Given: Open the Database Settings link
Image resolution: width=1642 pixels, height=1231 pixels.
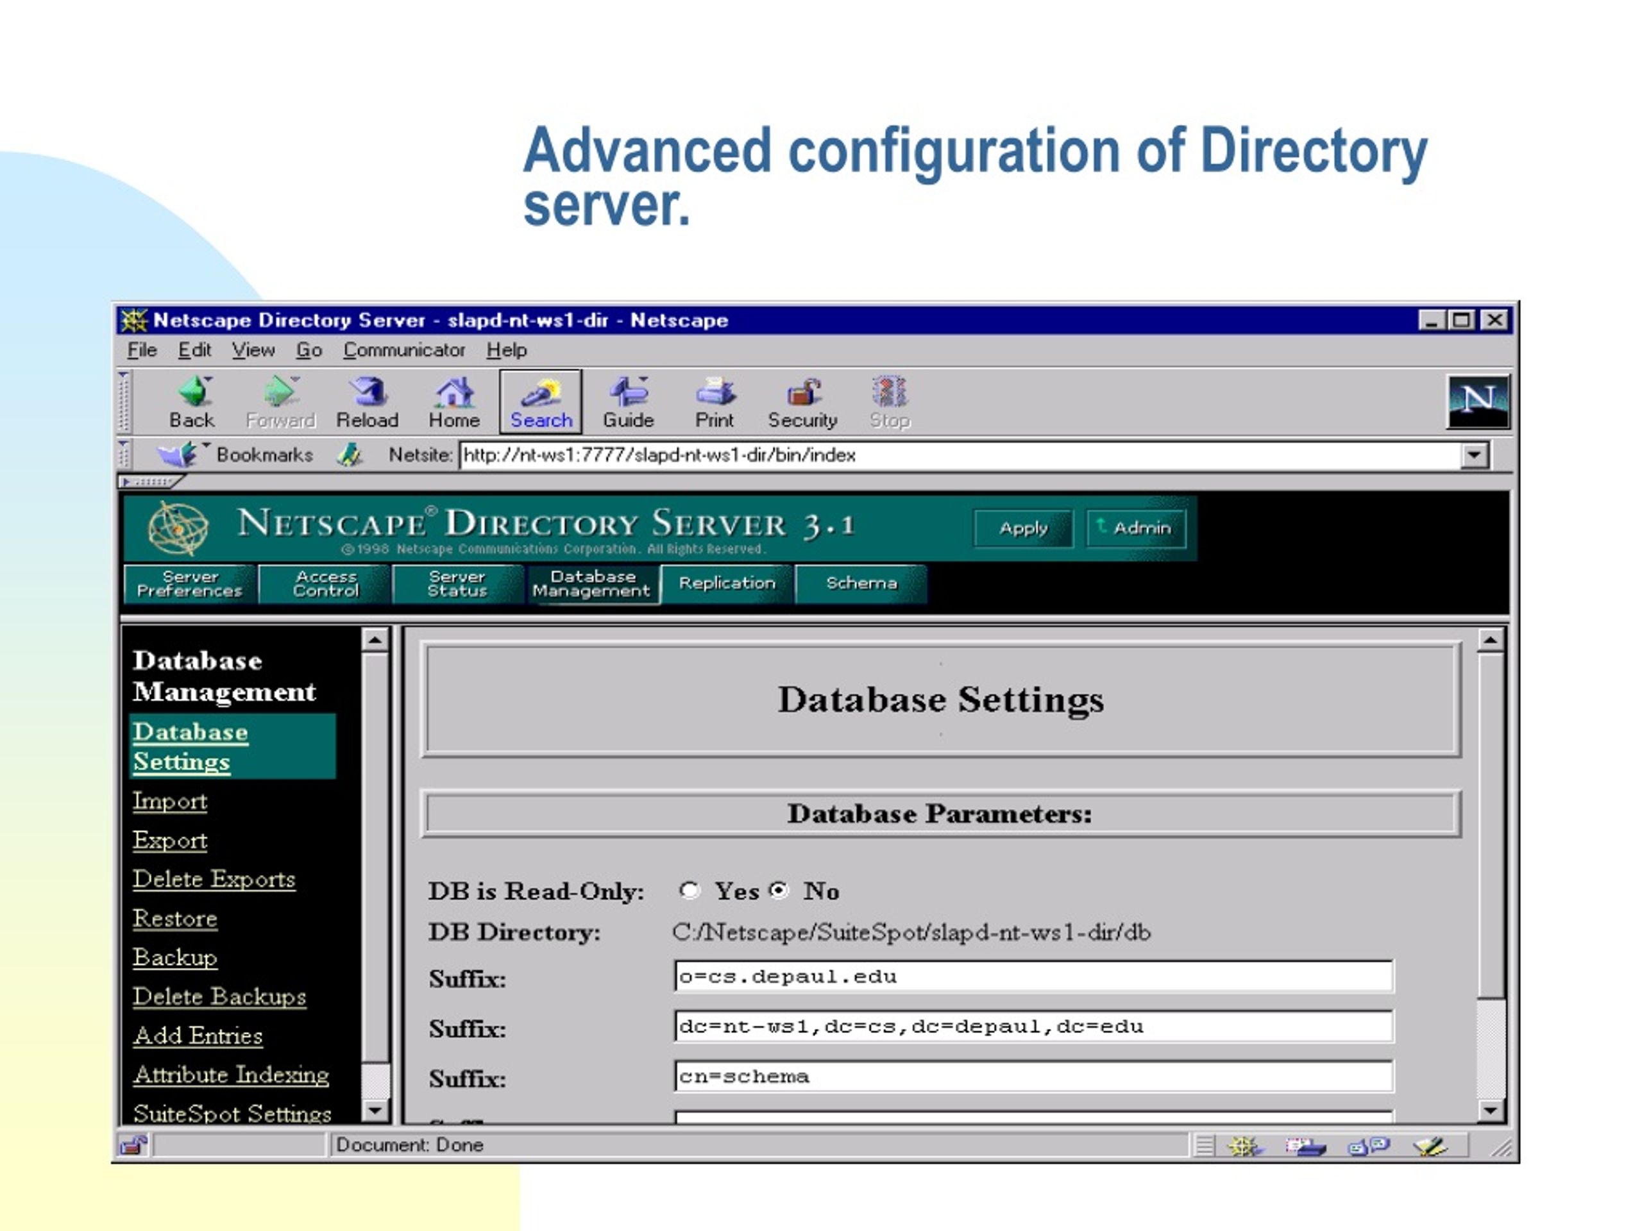Looking at the screenshot, I should pyautogui.click(x=190, y=746).
